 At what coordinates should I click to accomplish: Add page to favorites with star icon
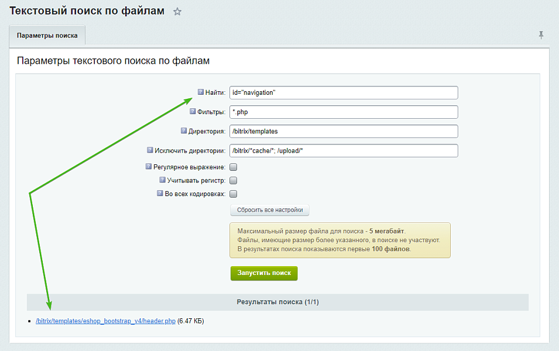coord(177,12)
